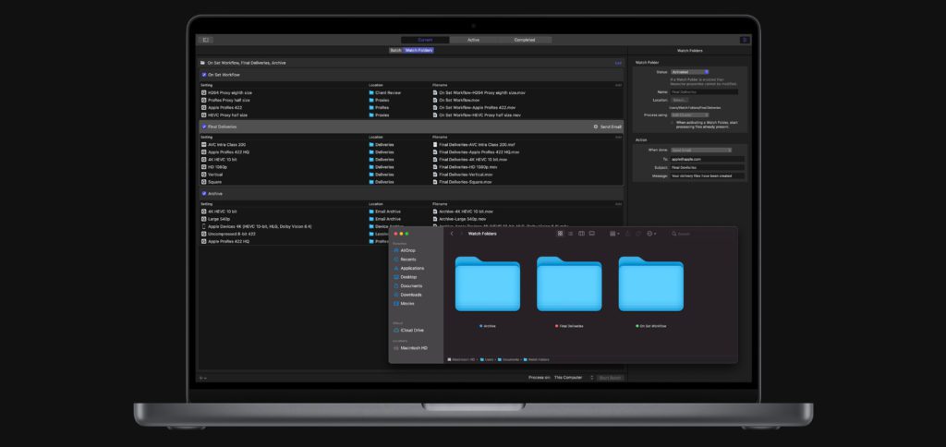Viewport: 946px width, 447px height.
Task: Open Downloads in the Finder sidebar
Action: (407, 295)
